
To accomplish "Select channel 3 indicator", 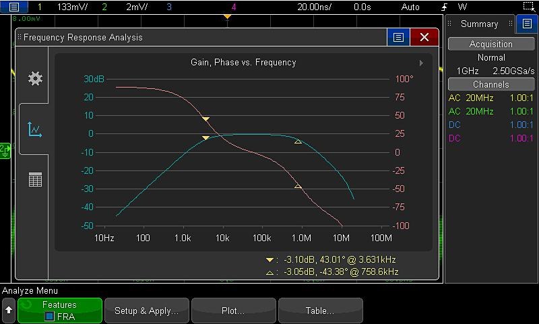I will [x=169, y=7].
